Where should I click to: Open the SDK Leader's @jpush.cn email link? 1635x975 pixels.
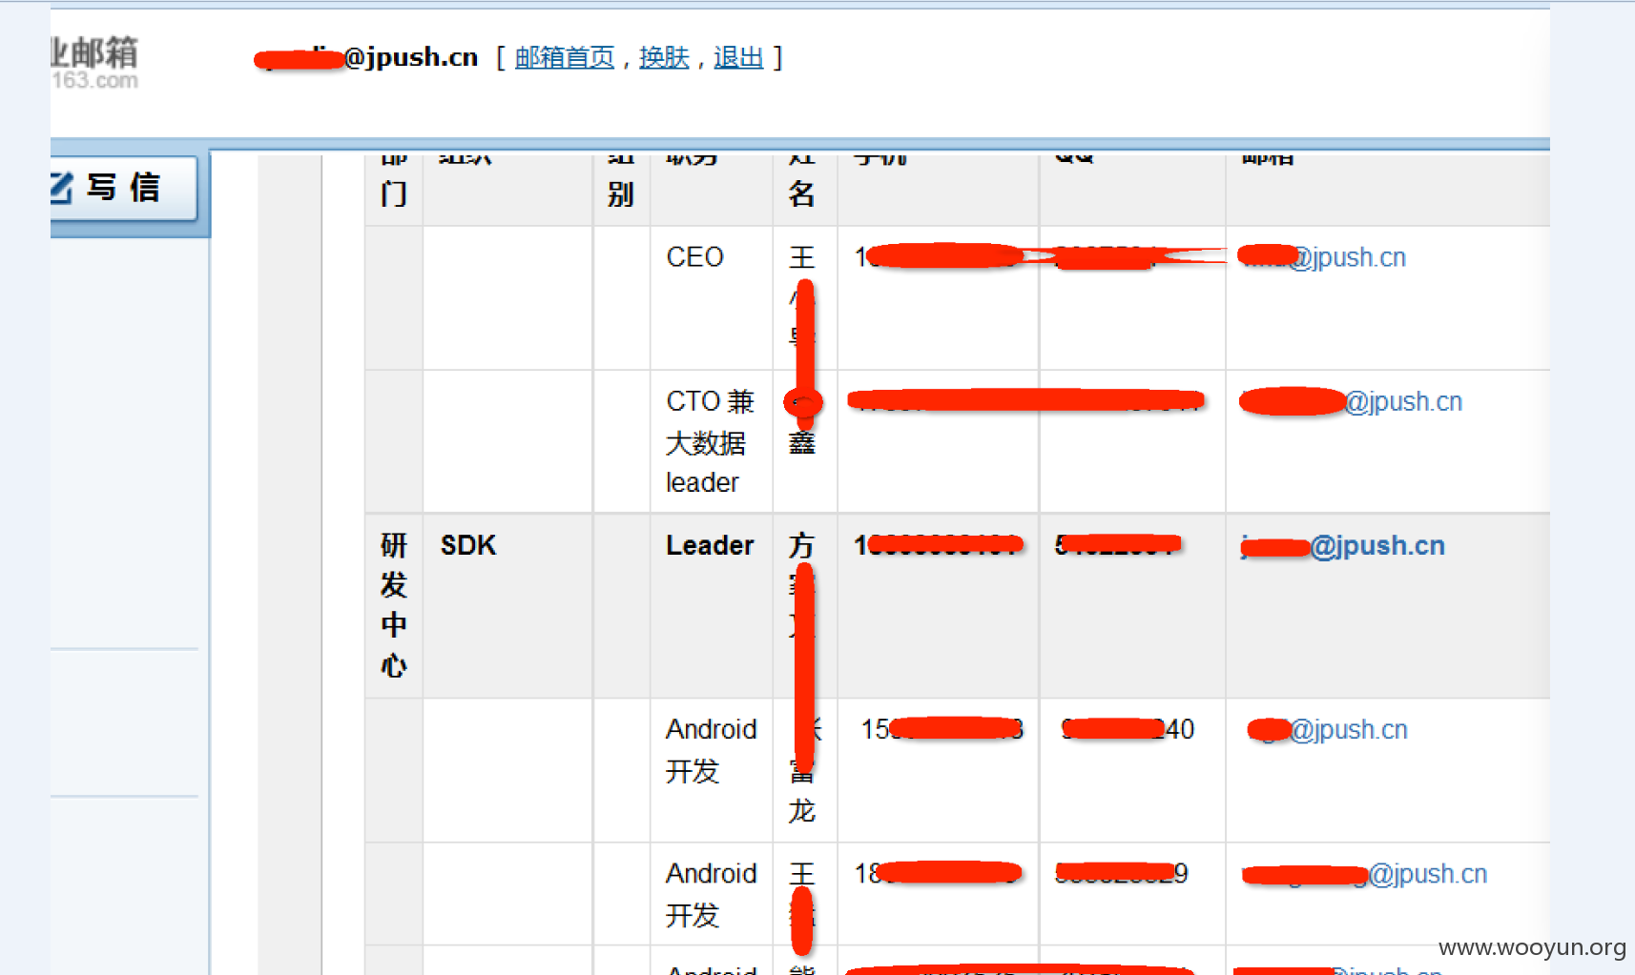(x=1343, y=546)
